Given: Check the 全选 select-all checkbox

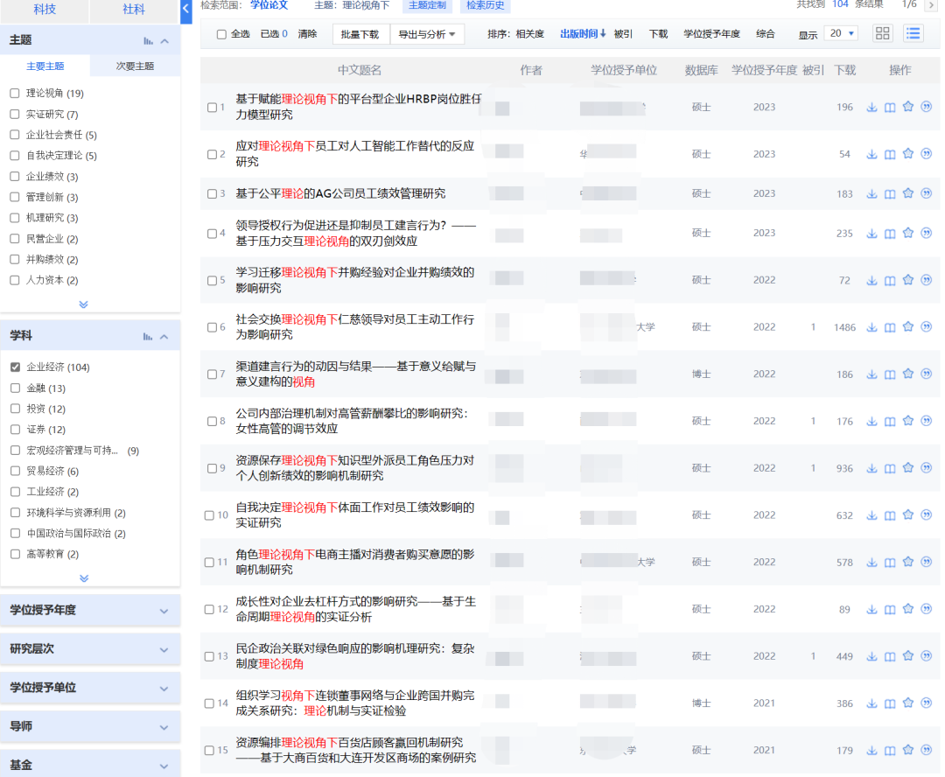Looking at the screenshot, I should click(221, 34).
